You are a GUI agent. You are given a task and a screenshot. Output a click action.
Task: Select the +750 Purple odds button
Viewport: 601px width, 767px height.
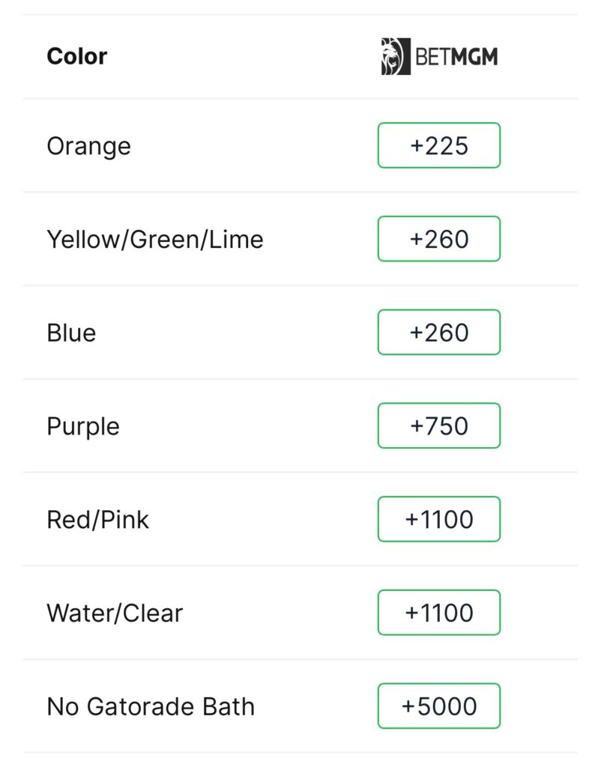(x=439, y=426)
